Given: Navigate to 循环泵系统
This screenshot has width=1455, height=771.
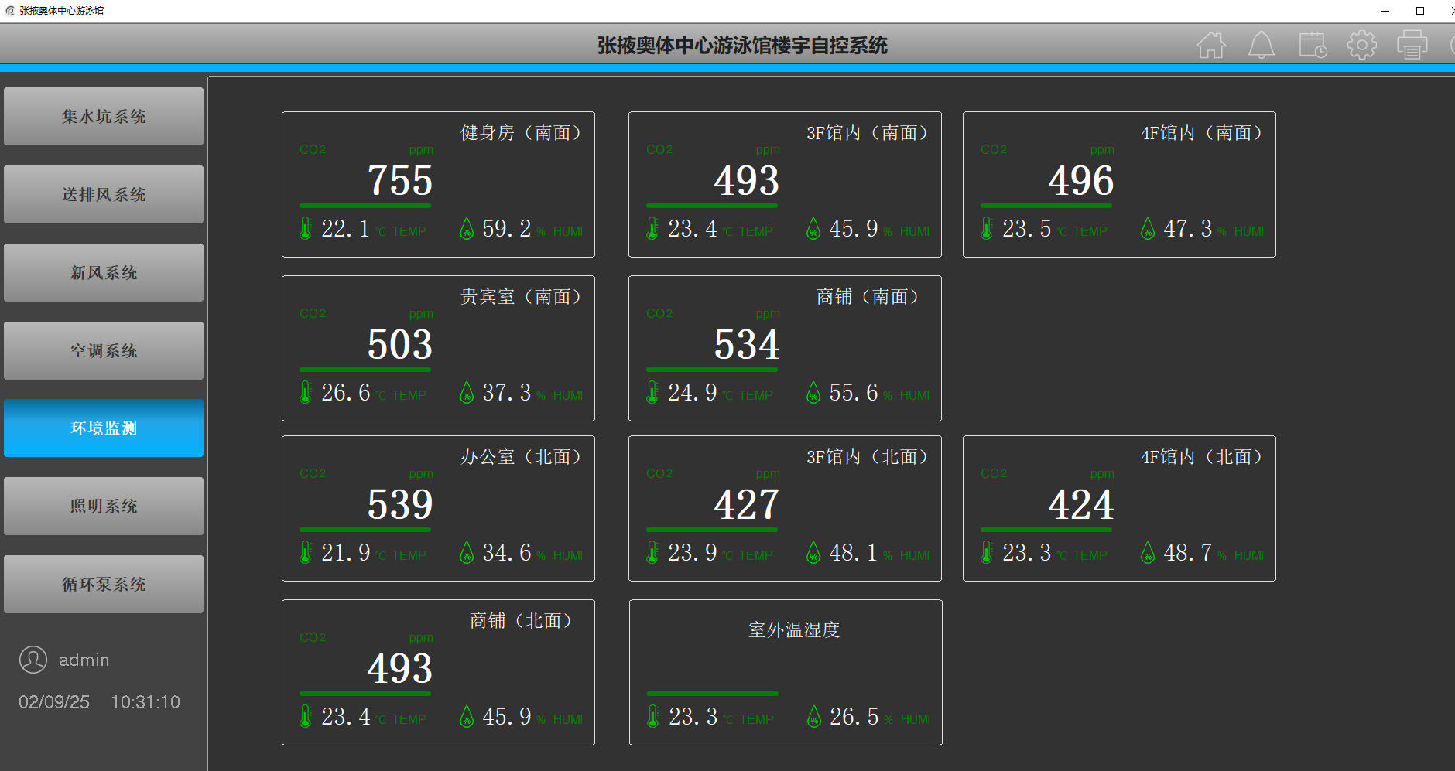Looking at the screenshot, I should coord(104,585).
